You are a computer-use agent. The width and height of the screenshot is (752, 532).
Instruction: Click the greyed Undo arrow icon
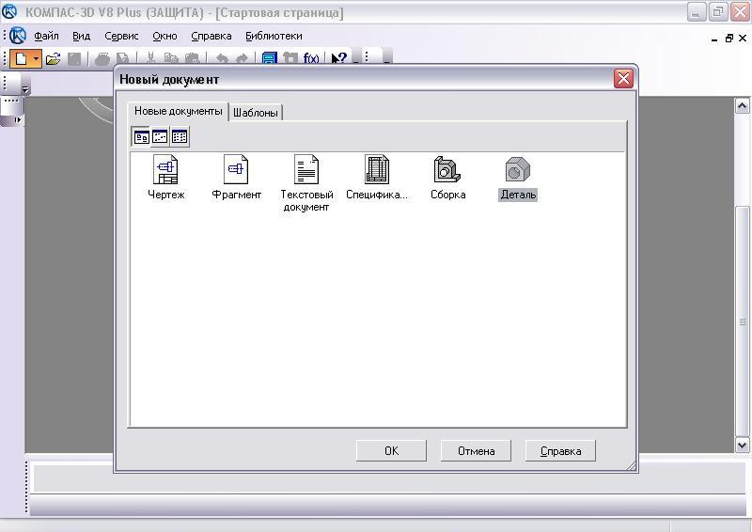point(222,59)
